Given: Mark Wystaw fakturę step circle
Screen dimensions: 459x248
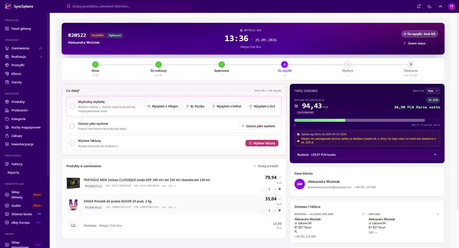Looking at the screenshot, I should tap(72, 143).
